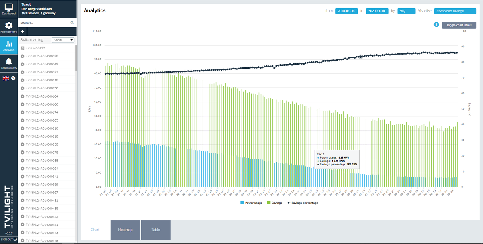Toggle Savings series in chart legend
Image resolution: width=483 pixels, height=244 pixels.
pos(274,203)
